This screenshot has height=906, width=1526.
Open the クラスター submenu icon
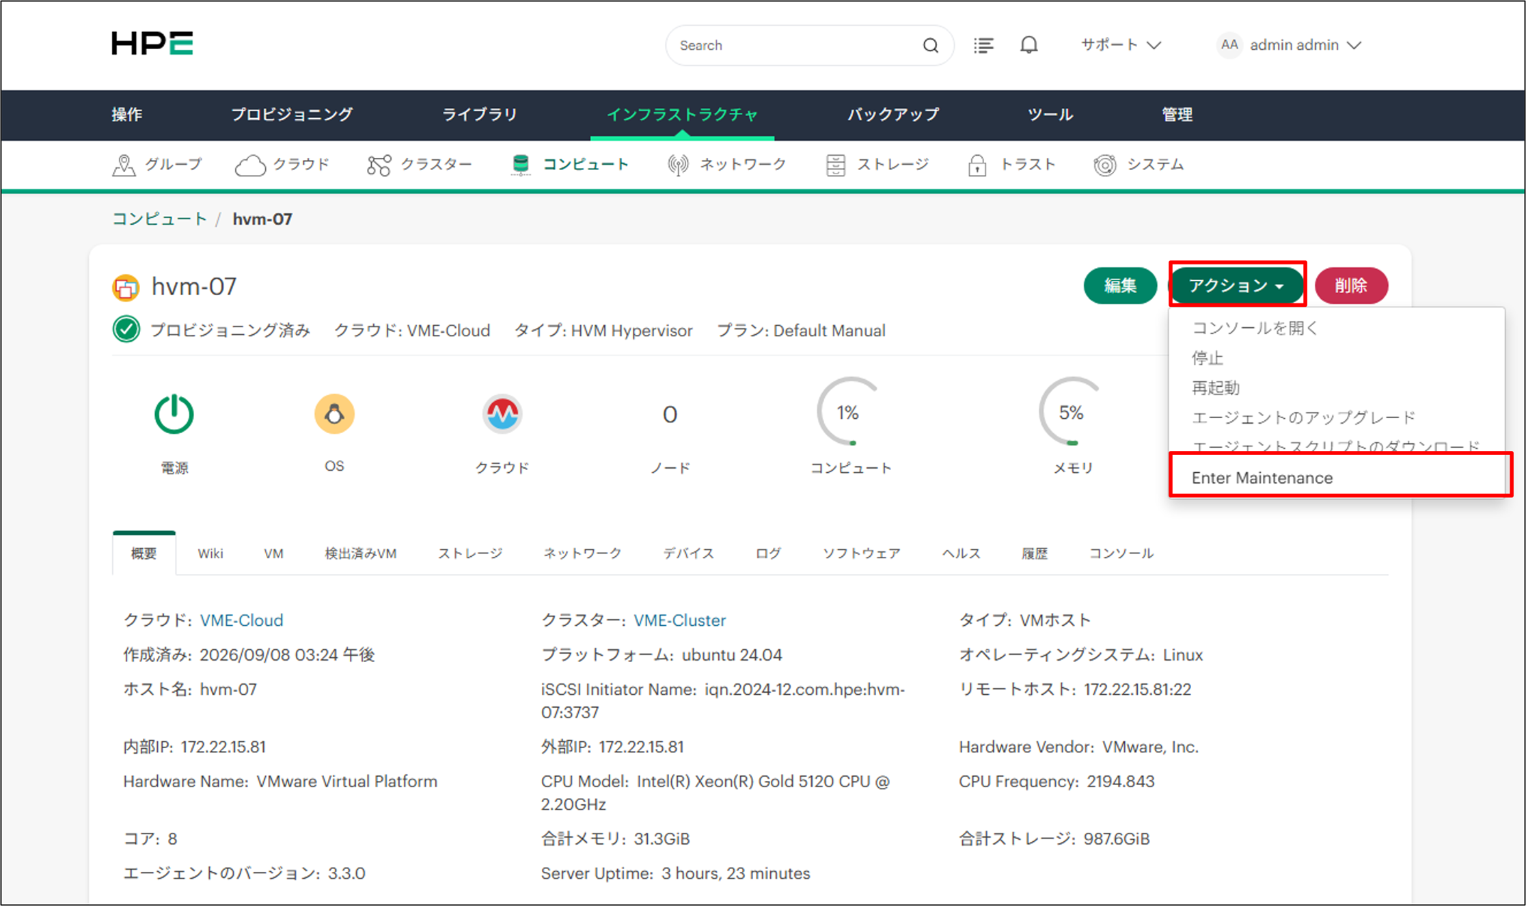click(x=379, y=165)
